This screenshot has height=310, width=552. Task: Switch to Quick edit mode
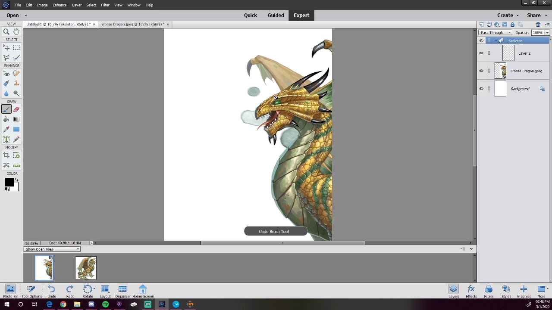[250, 15]
